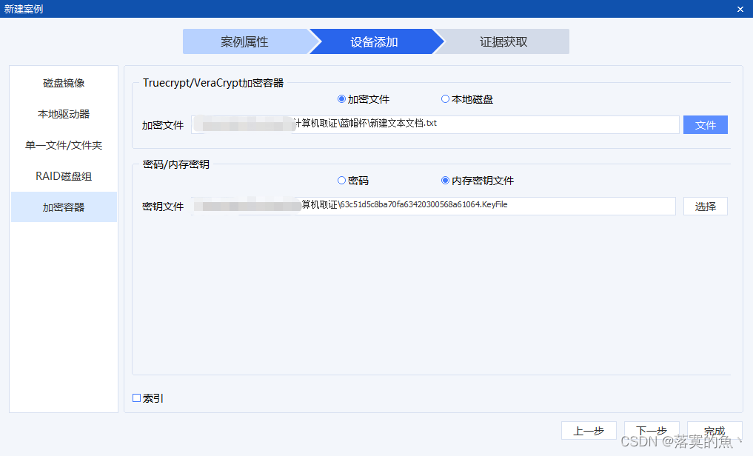This screenshot has height=456, width=753.
Task: Proceed using the 下一步 button
Action: (652, 430)
